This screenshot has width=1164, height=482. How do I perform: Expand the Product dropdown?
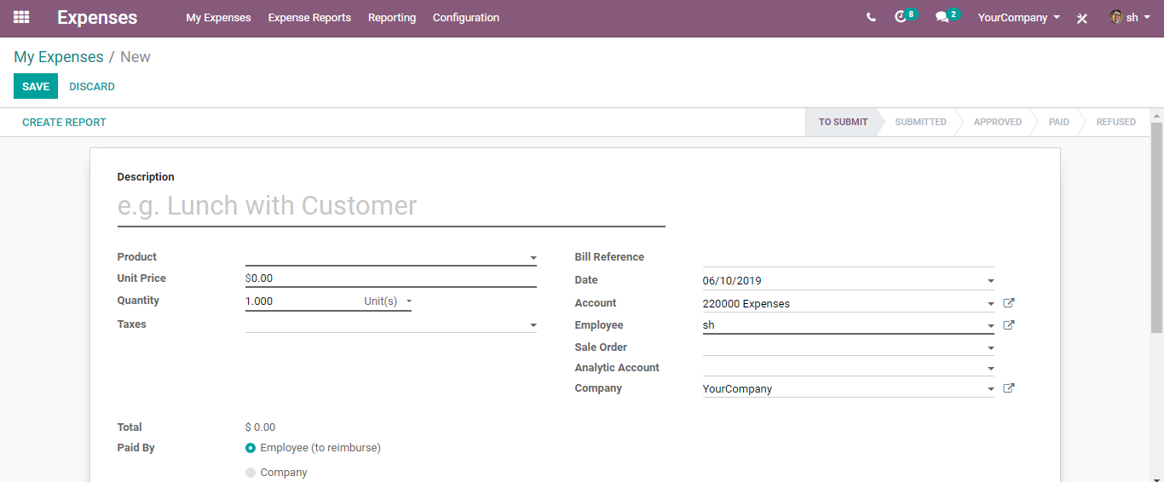[533, 257]
